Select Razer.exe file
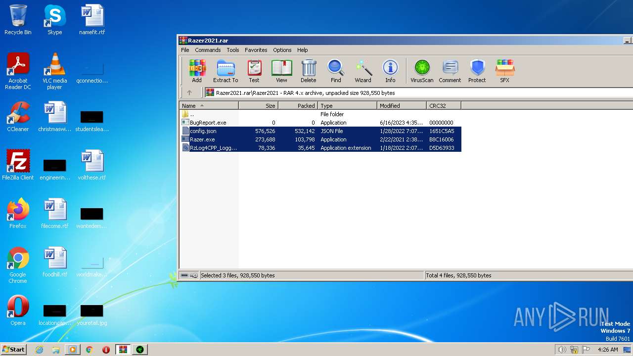 tap(320, 139)
